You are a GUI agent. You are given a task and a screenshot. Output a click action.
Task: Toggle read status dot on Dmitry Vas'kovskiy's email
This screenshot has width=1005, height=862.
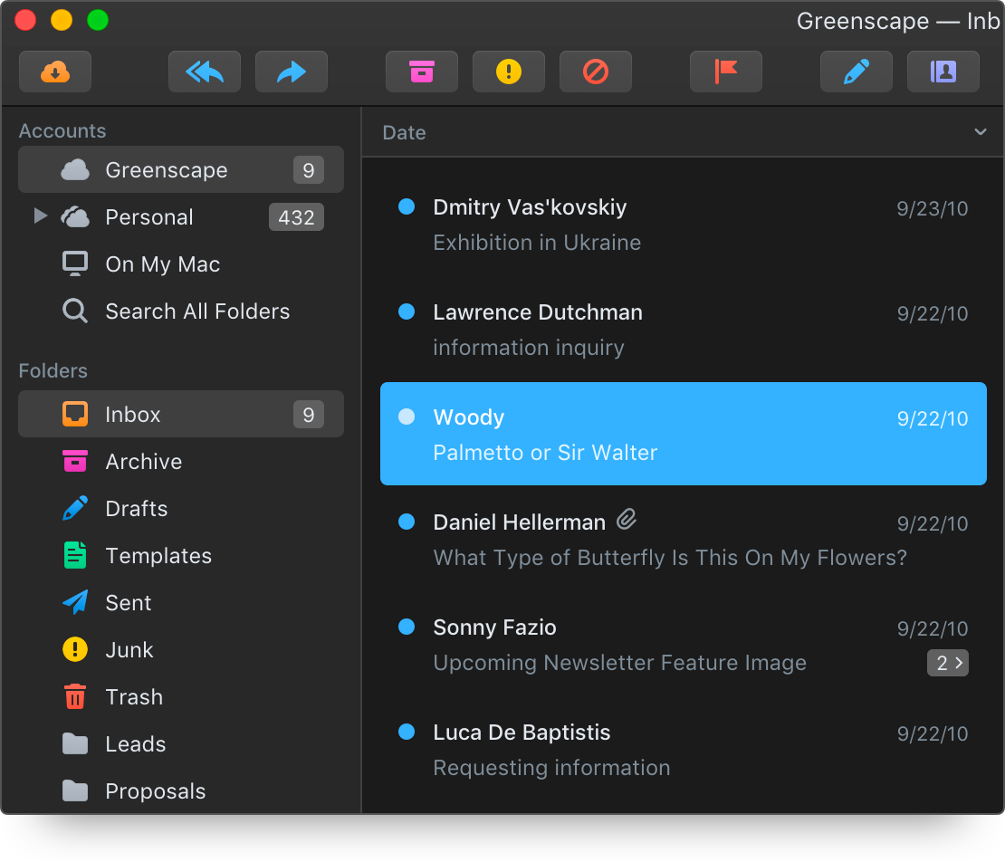click(x=406, y=206)
